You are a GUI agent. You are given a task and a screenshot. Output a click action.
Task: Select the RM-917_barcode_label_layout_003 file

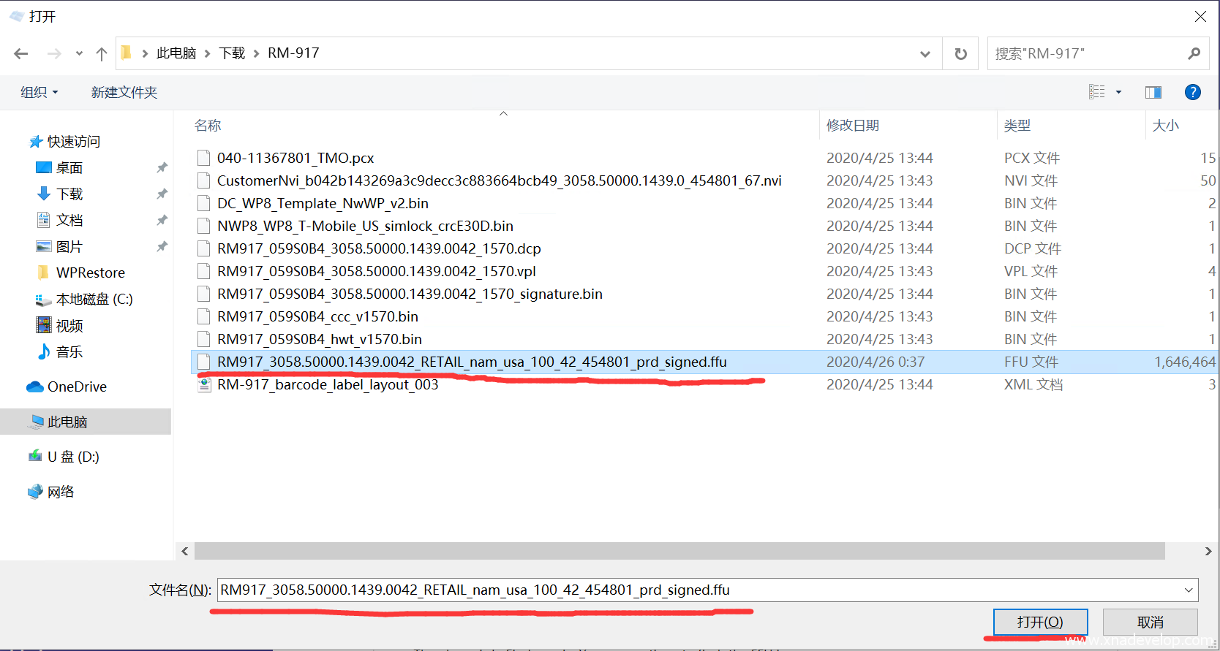tap(328, 384)
